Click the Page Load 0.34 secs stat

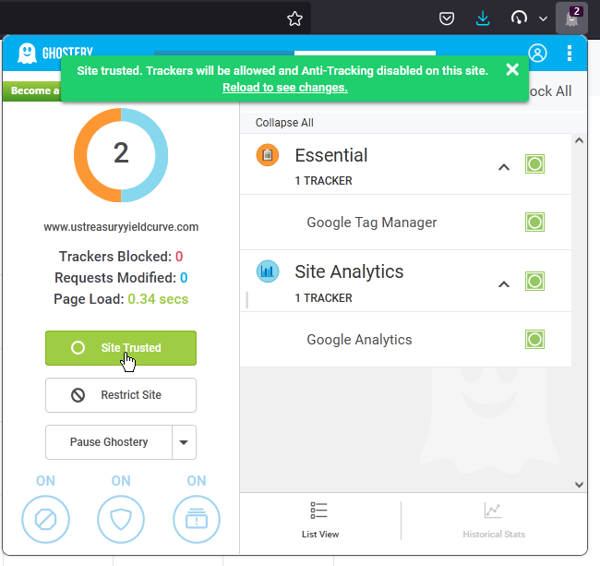coord(121,299)
